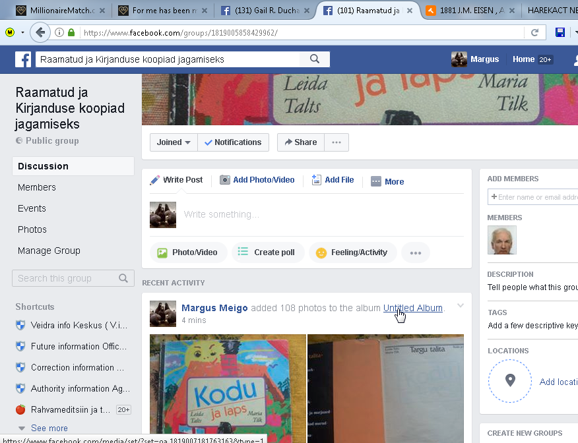Image resolution: width=578 pixels, height=443 pixels.
Task: Close the 1881 J.M. EISEN tab
Action: coord(511,11)
